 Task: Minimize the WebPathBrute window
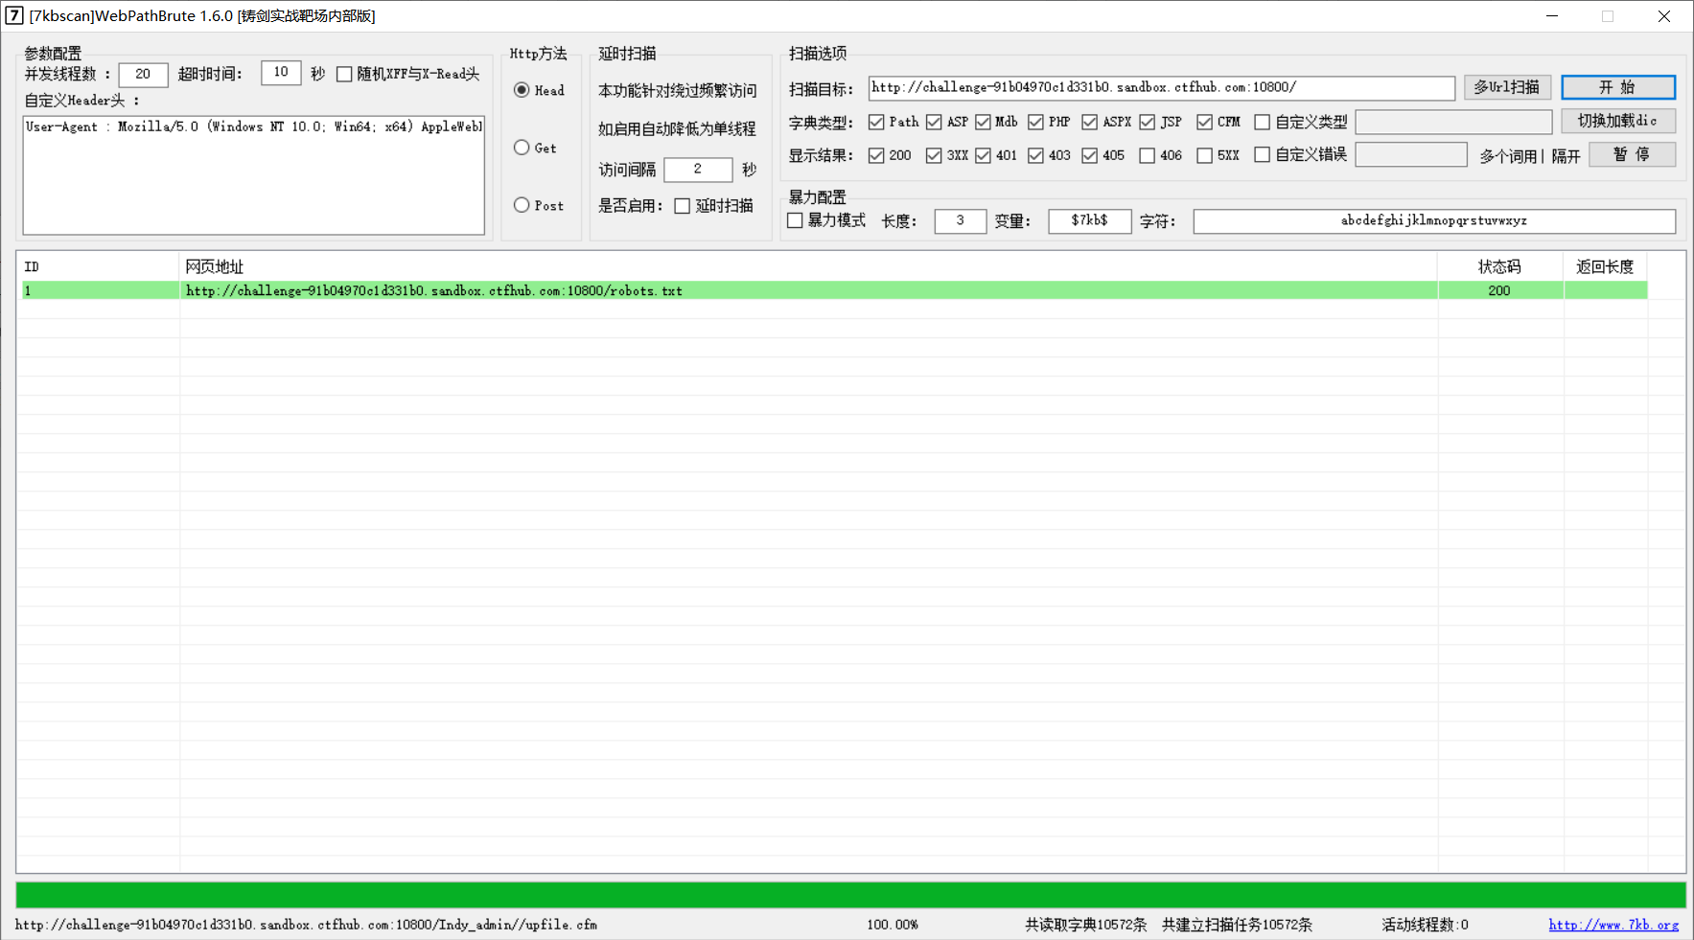pyautogui.click(x=1552, y=16)
